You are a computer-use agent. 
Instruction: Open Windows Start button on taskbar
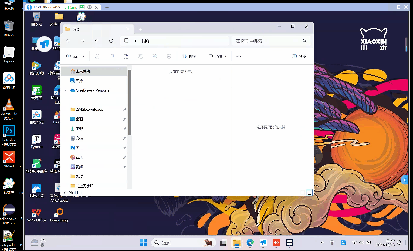coord(143,243)
